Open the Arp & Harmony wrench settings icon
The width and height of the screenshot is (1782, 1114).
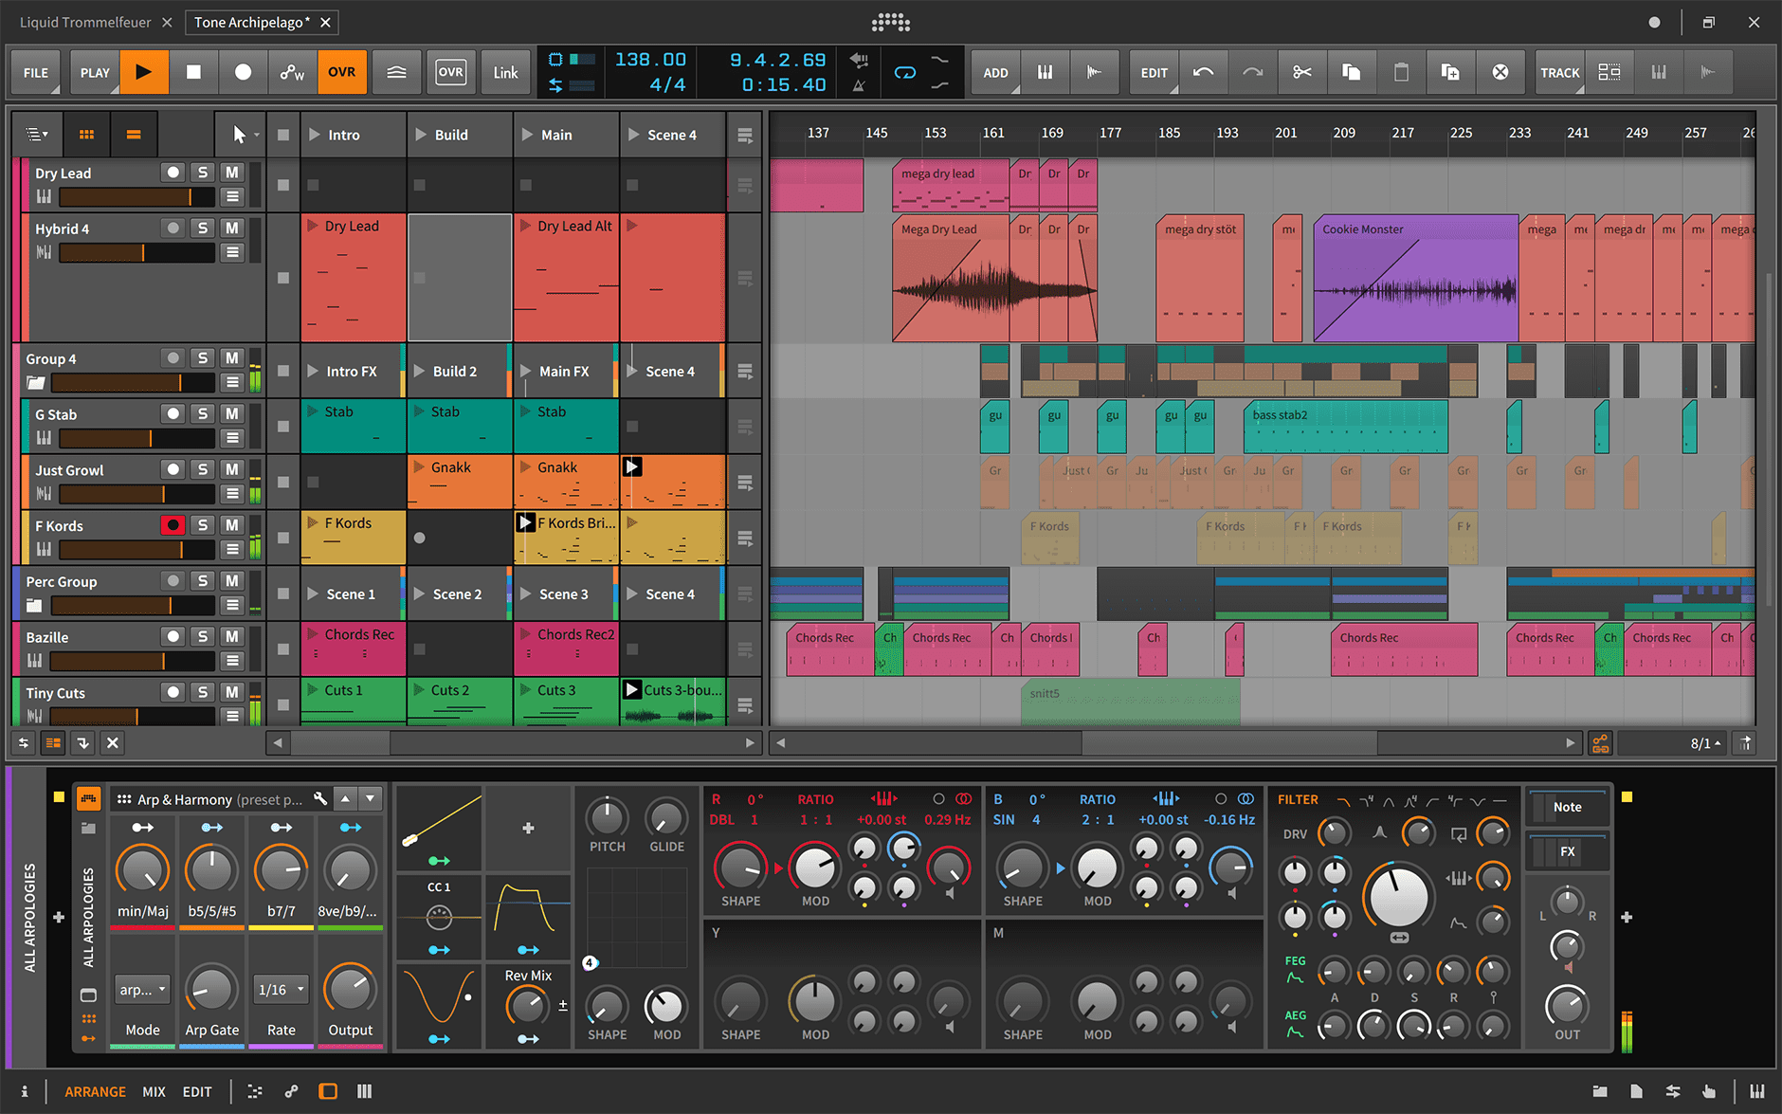point(319,799)
